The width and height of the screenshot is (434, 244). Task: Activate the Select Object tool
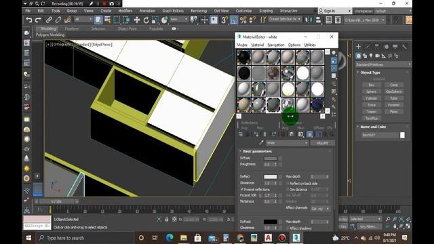point(98,20)
